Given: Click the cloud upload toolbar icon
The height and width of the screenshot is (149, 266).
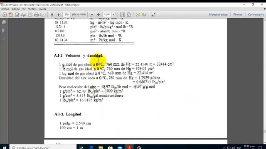Looking at the screenshot, I should 24,14.
